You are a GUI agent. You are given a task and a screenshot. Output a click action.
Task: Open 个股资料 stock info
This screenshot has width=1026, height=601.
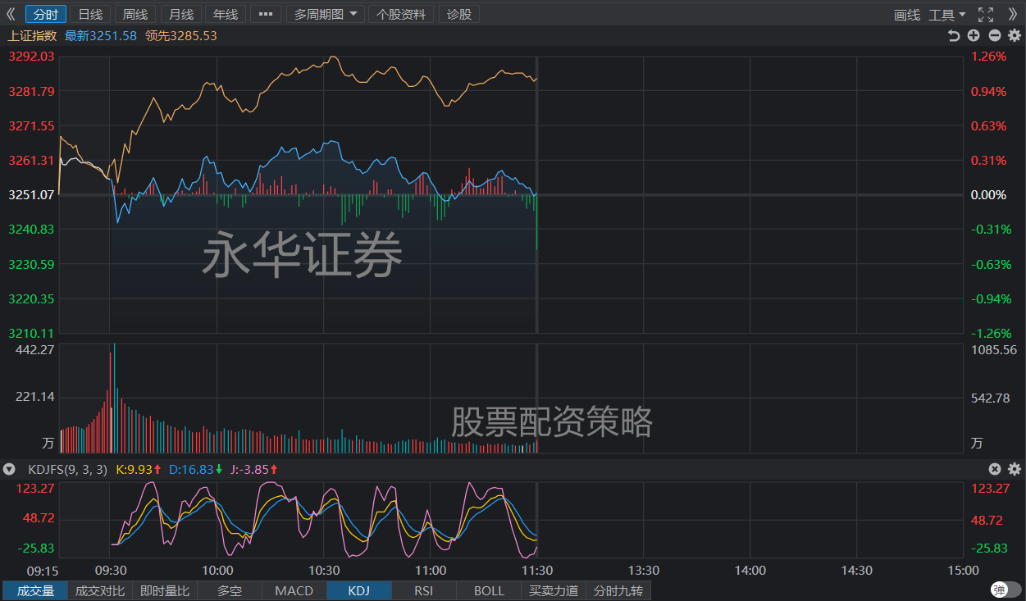point(401,14)
